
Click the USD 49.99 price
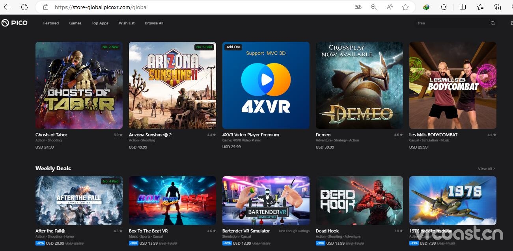138,147
